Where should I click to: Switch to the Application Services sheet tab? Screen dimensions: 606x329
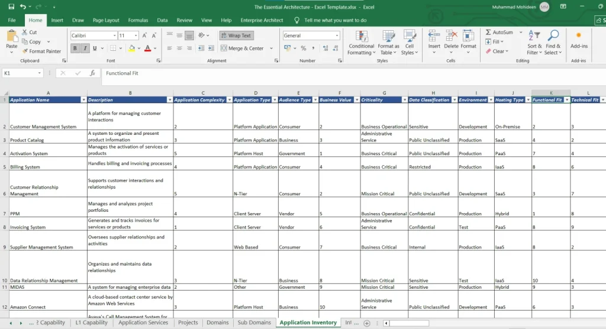pyautogui.click(x=143, y=322)
